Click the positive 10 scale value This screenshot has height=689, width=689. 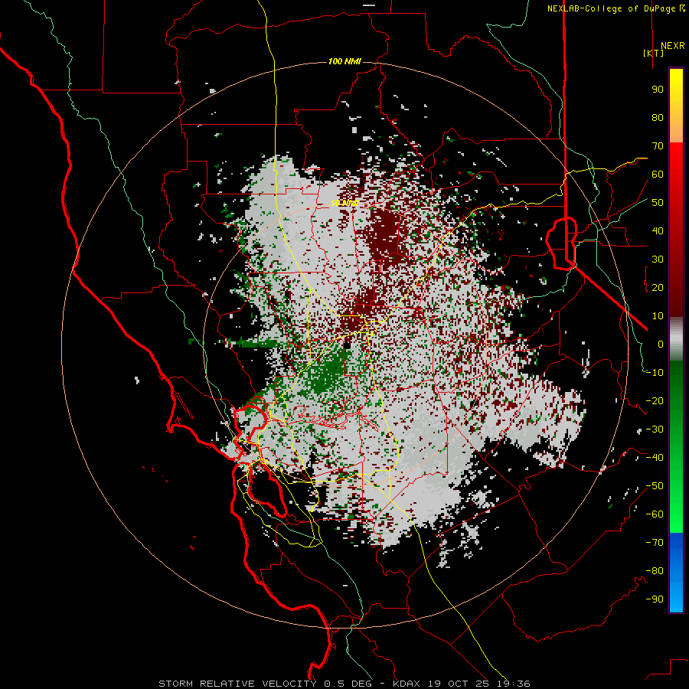pos(658,316)
